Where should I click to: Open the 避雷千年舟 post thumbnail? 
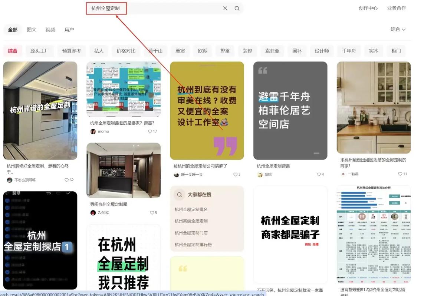[290, 111]
